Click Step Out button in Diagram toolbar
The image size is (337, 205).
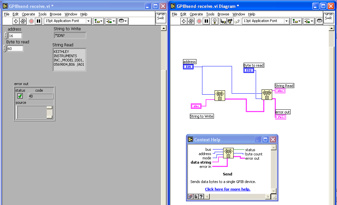pyautogui.click(x=237, y=21)
